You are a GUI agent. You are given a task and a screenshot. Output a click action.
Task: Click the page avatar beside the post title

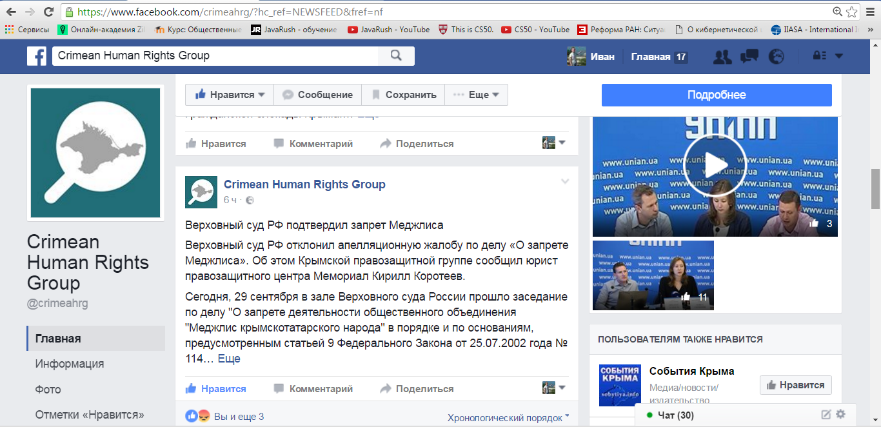[201, 192]
